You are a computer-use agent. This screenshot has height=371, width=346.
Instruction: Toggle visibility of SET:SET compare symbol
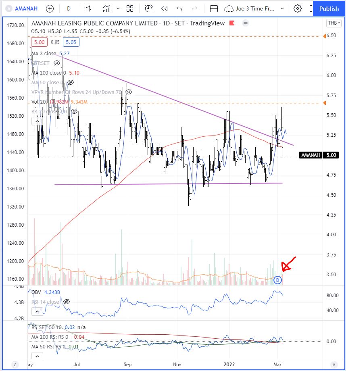57,63
